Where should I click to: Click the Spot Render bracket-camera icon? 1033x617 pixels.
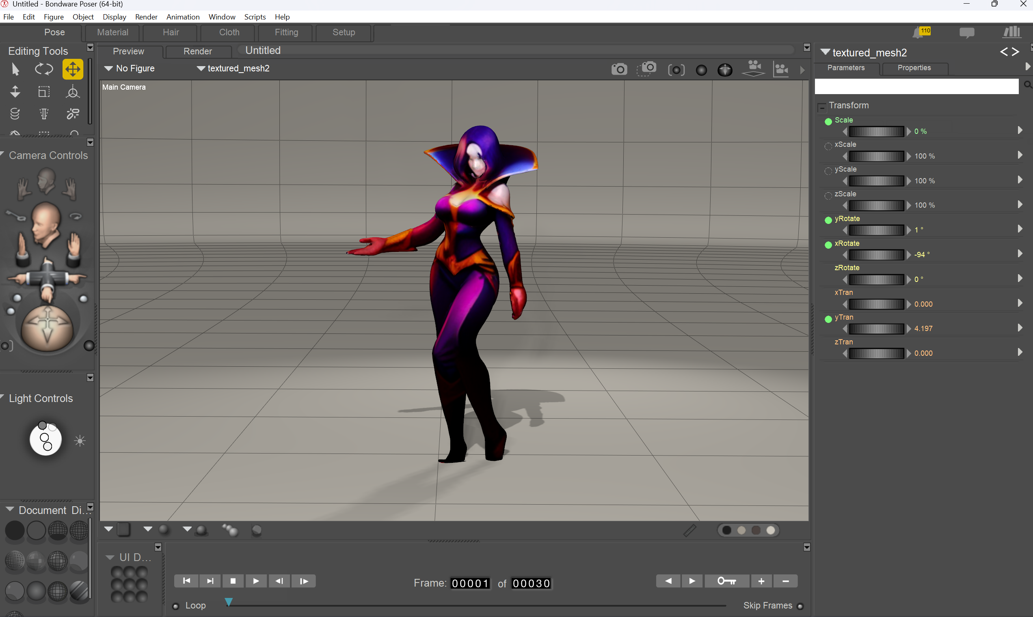(x=676, y=70)
